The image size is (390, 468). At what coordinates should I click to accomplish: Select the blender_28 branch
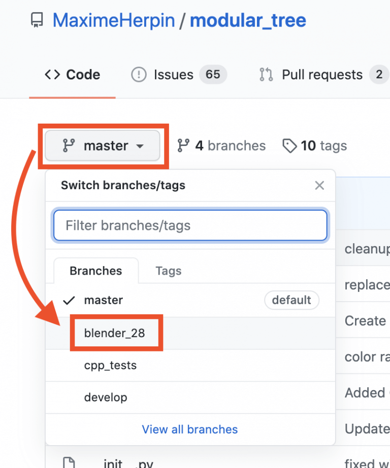coord(115,333)
